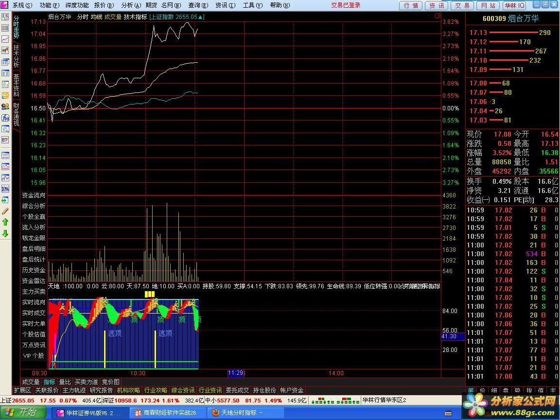This screenshot has height=420, width=560.
Task: Open the 分析 menu
Action: 131,5
